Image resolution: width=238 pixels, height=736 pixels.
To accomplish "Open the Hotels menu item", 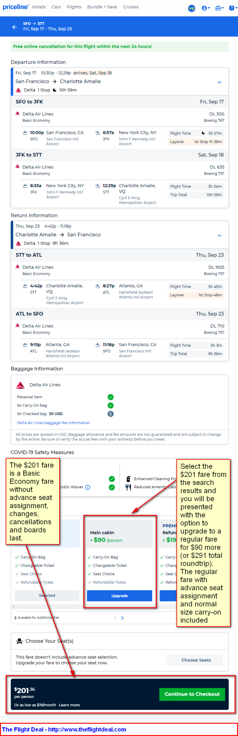I will (39, 7).
